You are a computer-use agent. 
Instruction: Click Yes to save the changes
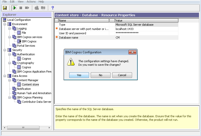pos(79,75)
